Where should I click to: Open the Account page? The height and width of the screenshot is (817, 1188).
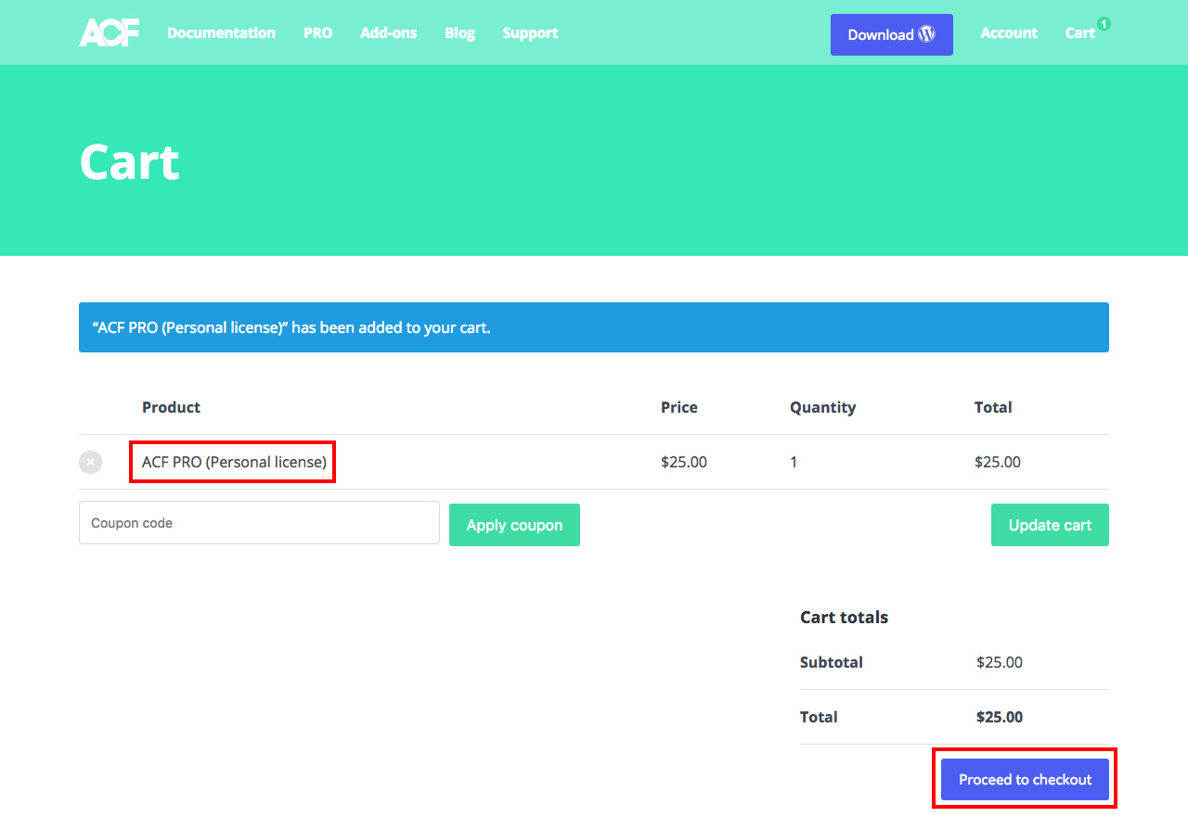click(1009, 32)
